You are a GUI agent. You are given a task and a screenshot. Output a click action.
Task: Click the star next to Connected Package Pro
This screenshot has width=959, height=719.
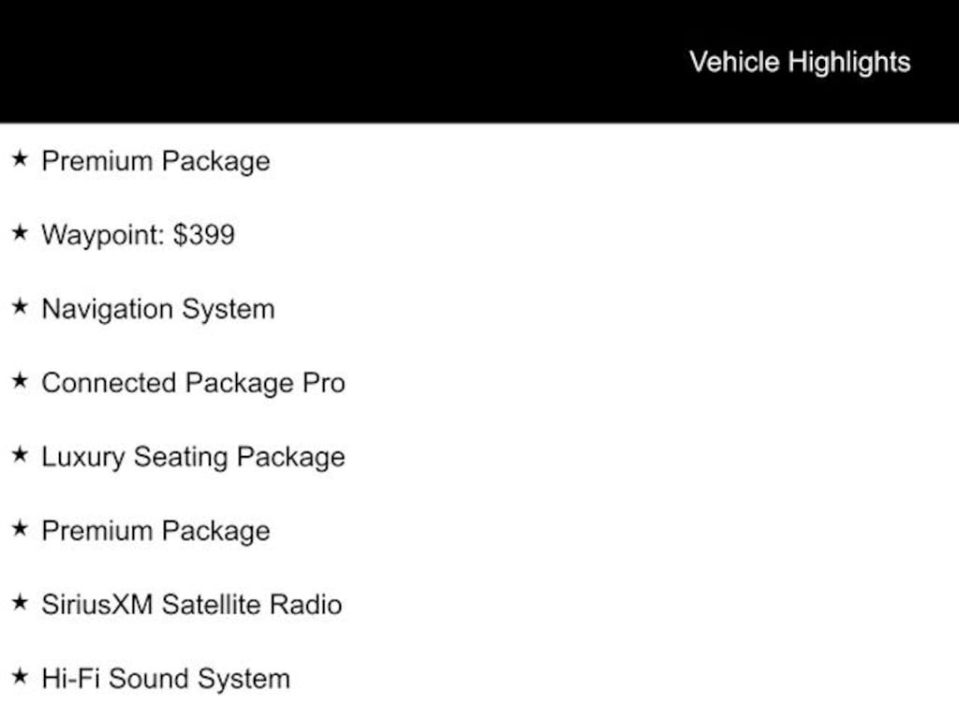(20, 380)
